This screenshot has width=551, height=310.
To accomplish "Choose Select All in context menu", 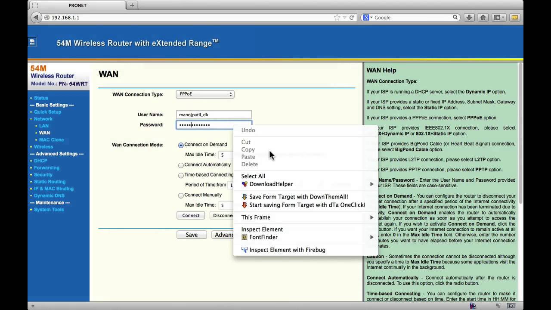I will (253, 176).
